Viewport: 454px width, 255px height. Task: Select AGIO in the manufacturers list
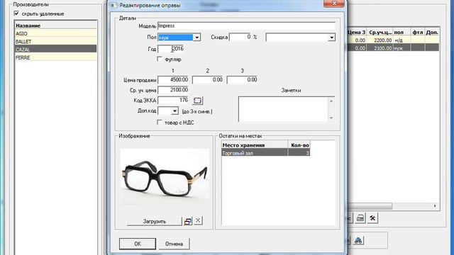55,33
